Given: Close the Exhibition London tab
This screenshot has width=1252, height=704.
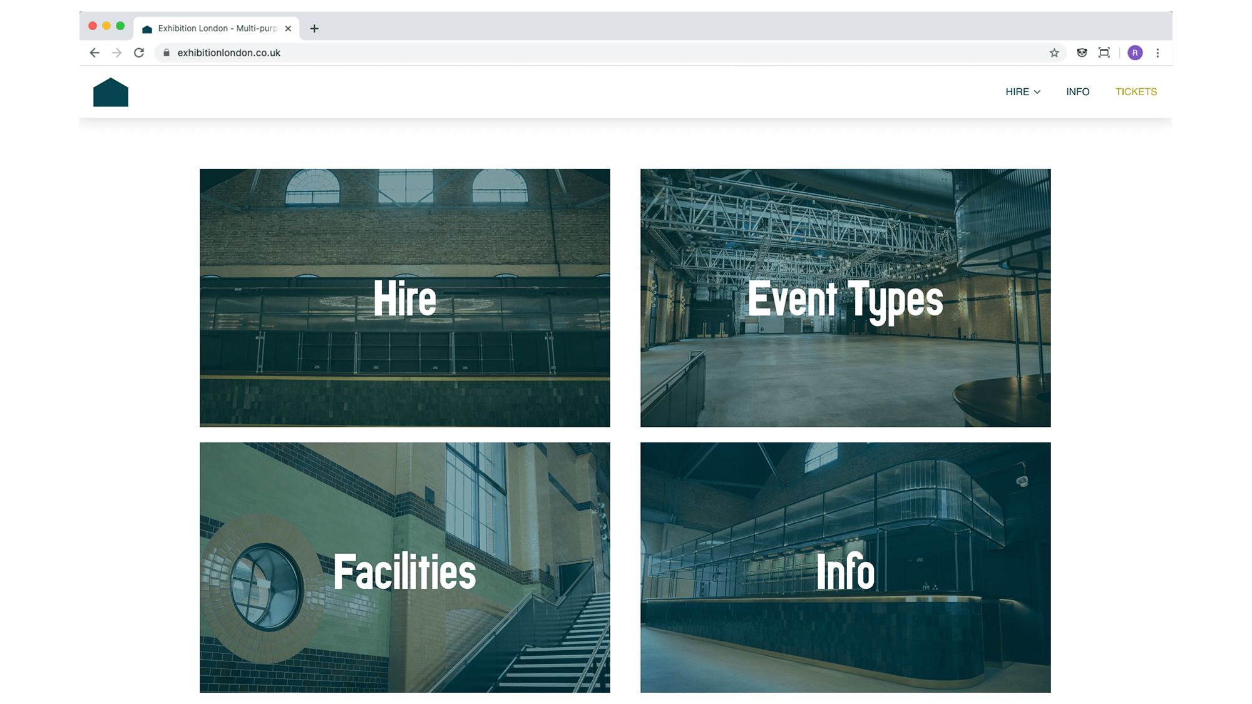Looking at the screenshot, I should tap(288, 29).
